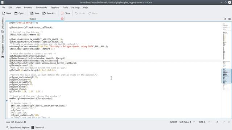
Task: Click the glOrtho code line
Action: [x=33, y=70]
